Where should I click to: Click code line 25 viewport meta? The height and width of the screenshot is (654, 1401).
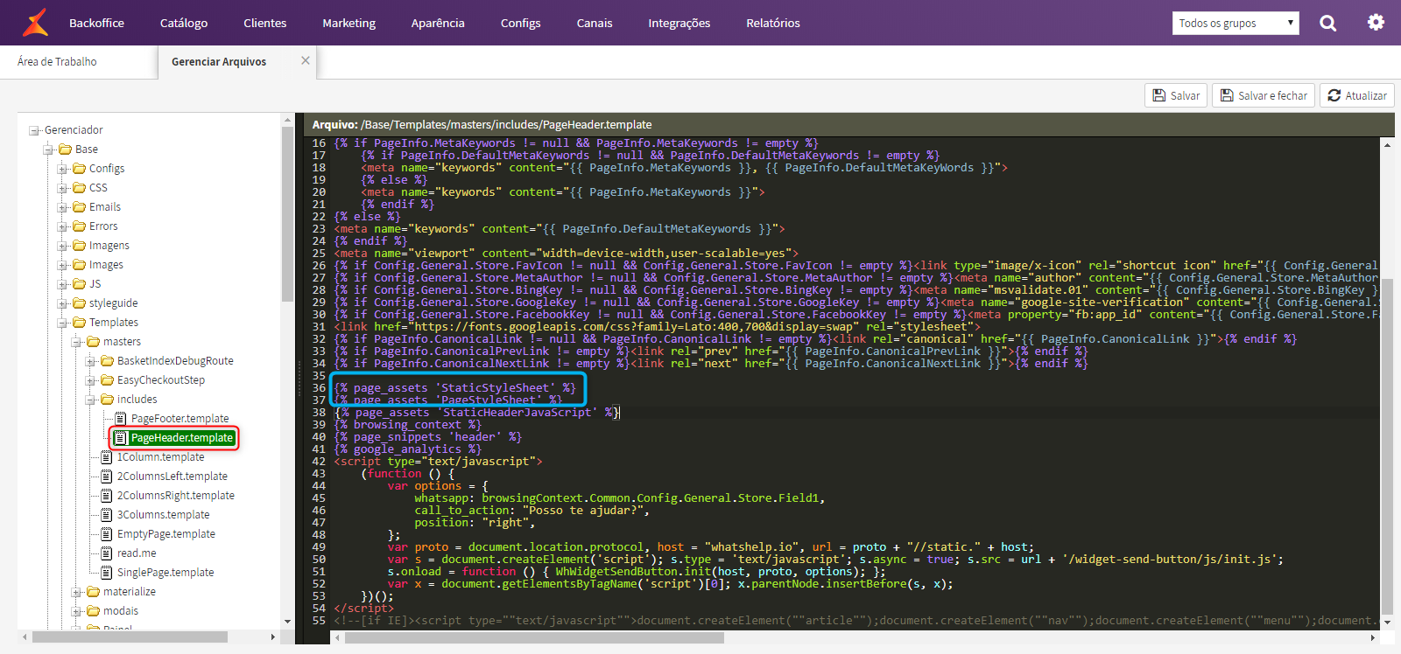point(566,253)
